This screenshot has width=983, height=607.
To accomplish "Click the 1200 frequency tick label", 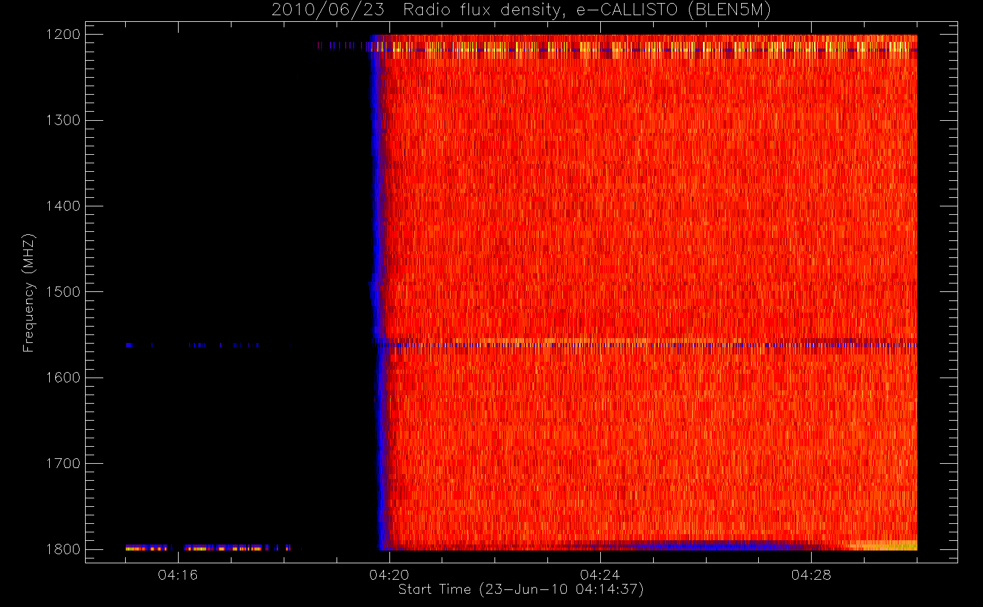I will click(x=63, y=35).
